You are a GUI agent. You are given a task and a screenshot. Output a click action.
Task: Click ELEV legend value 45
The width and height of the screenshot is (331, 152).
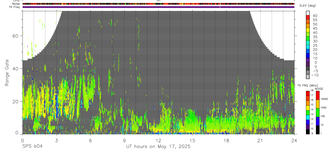click(x=315, y=28)
